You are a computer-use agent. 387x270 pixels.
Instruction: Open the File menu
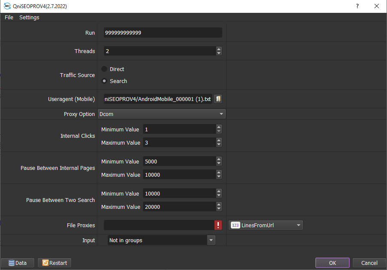[9, 18]
